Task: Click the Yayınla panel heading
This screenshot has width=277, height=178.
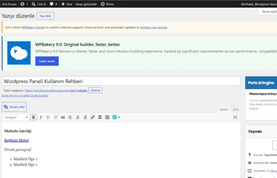Action: [255, 132]
